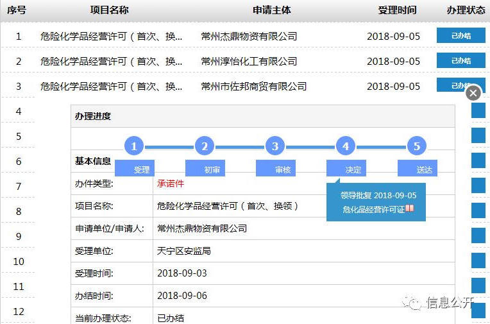
Task: Click 办结时间 value 2018-09-06
Action: [182, 296]
